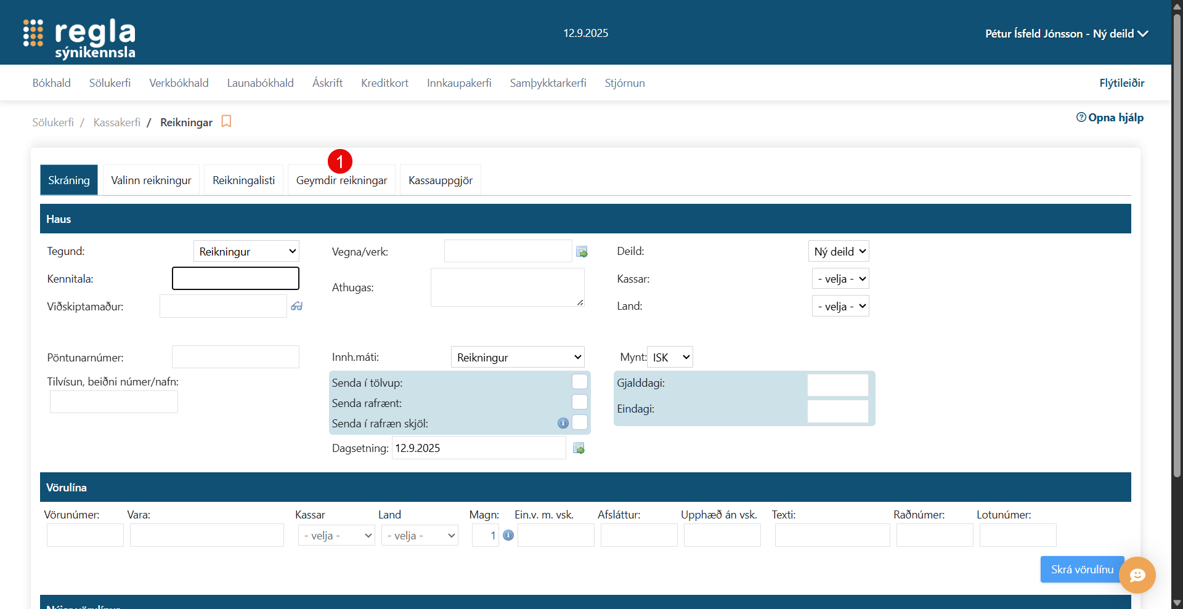Open the orange chat support bubble
This screenshot has height=609, width=1183.
pyautogui.click(x=1137, y=575)
